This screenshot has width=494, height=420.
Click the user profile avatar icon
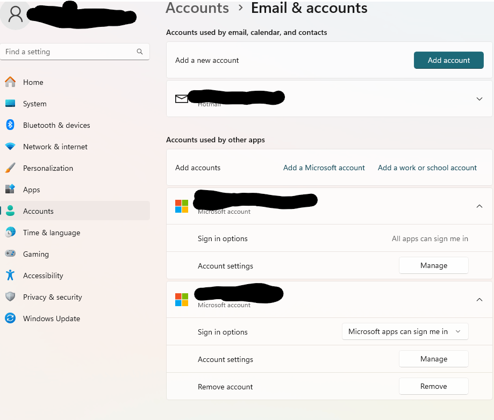(x=15, y=15)
